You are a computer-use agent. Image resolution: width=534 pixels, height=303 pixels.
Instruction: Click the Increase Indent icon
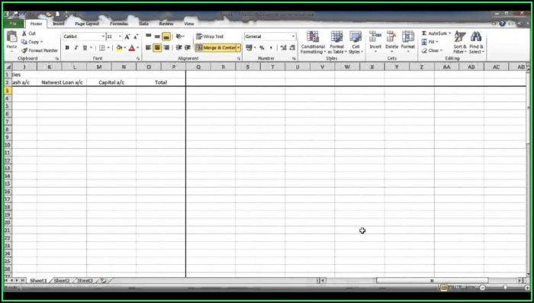click(x=188, y=48)
